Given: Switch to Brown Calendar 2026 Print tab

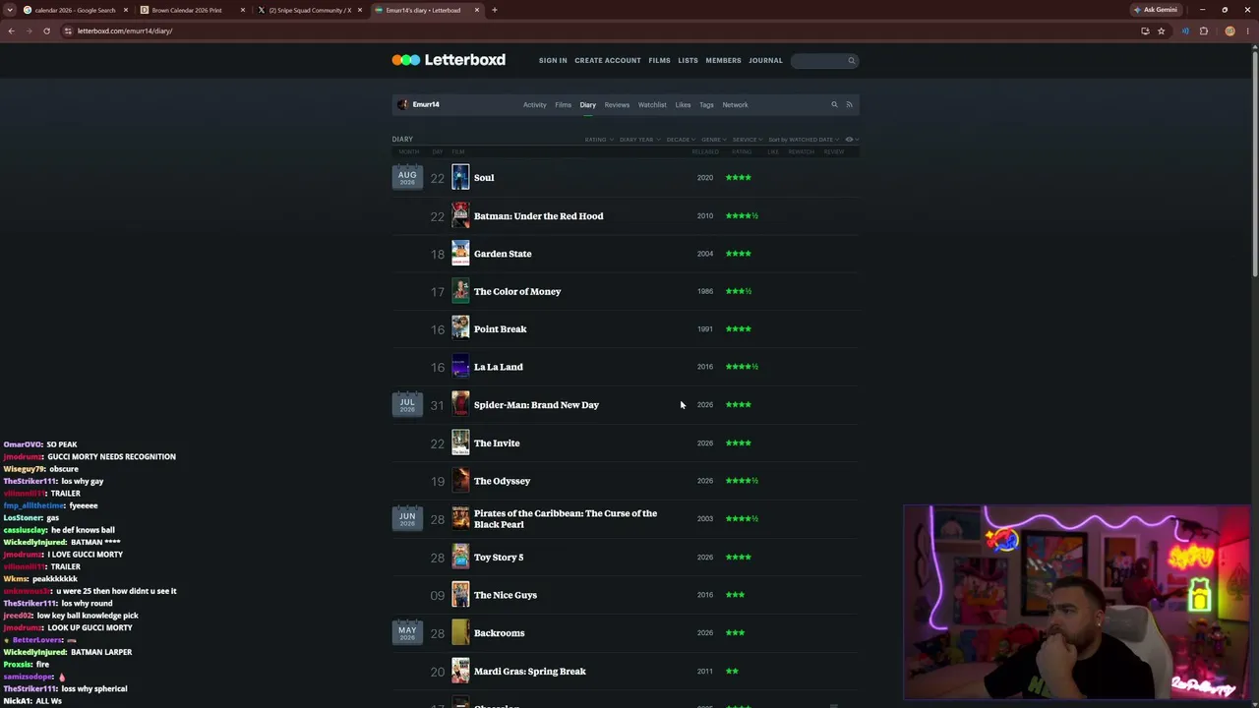Looking at the screenshot, I should [191, 10].
